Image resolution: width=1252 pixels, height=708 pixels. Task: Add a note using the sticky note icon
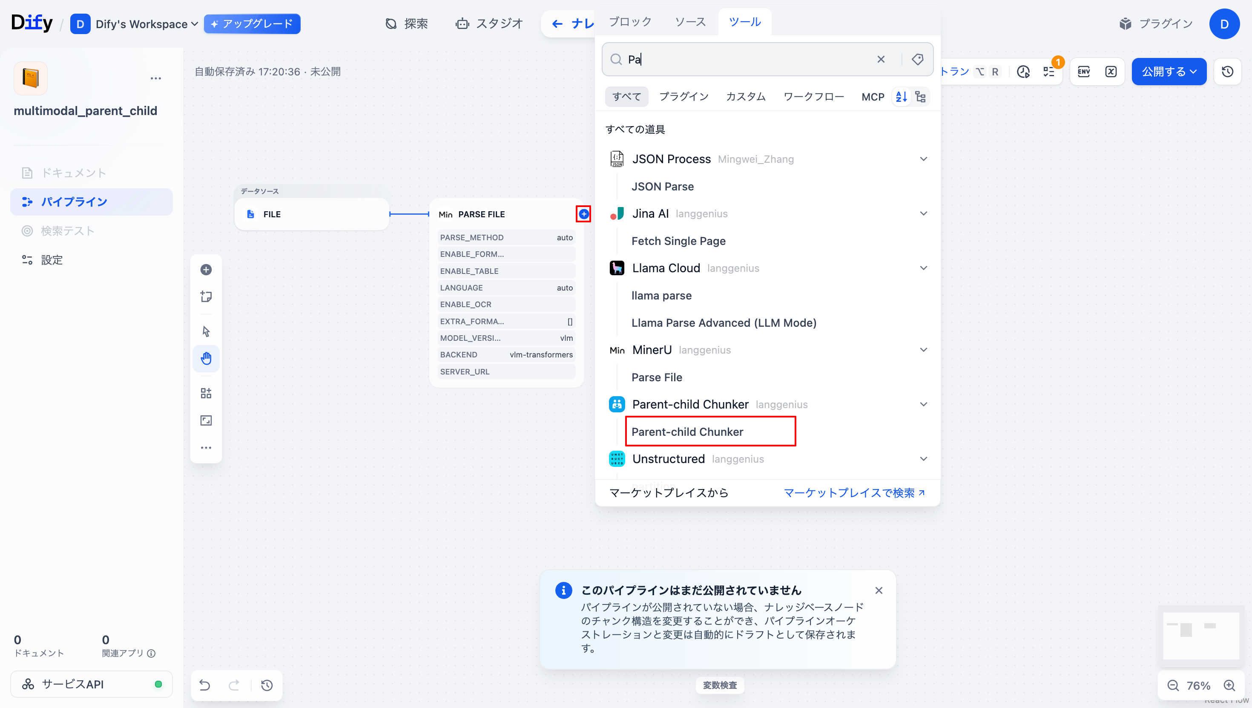coord(206,296)
